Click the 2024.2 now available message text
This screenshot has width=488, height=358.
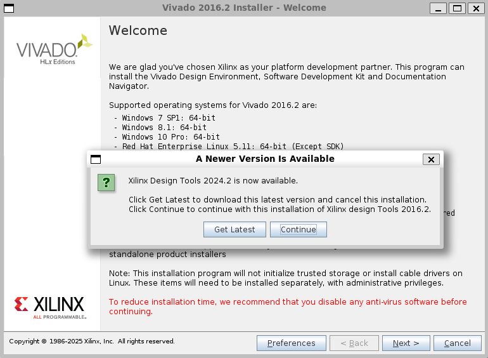213,181
